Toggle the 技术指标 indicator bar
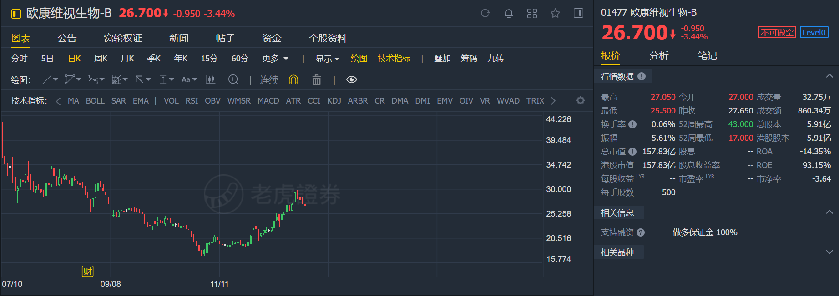This screenshot has height=296, width=839. coord(394,58)
